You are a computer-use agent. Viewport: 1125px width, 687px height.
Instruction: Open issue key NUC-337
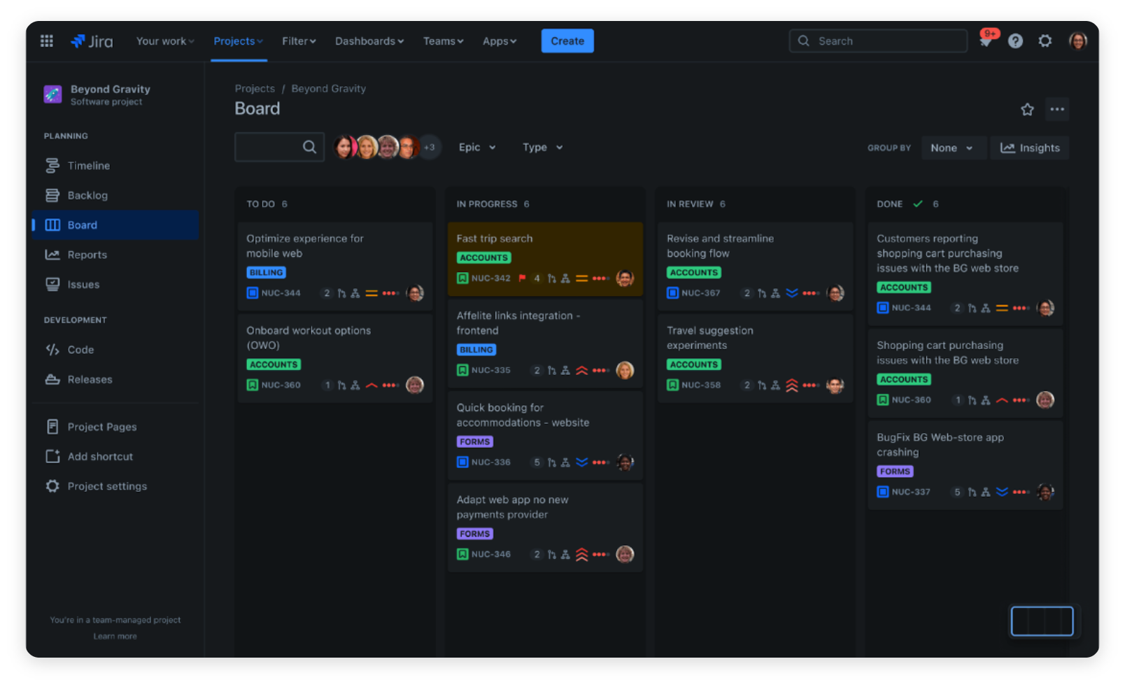coord(911,492)
